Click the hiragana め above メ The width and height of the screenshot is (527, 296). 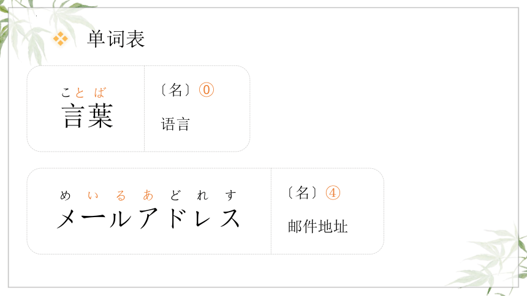click(65, 195)
